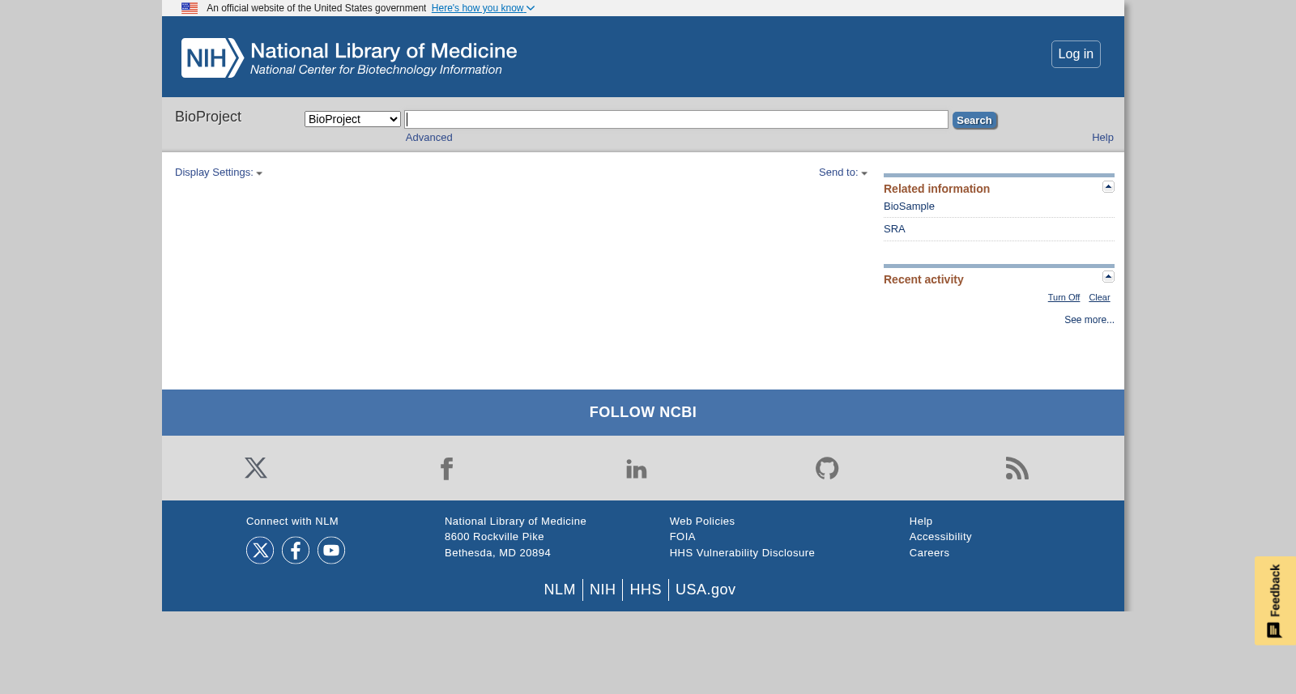Click the Search button
This screenshot has width=1296, height=694.
point(974,120)
